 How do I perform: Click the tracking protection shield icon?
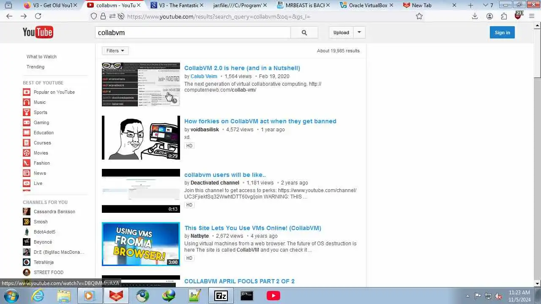pyautogui.click(x=94, y=16)
